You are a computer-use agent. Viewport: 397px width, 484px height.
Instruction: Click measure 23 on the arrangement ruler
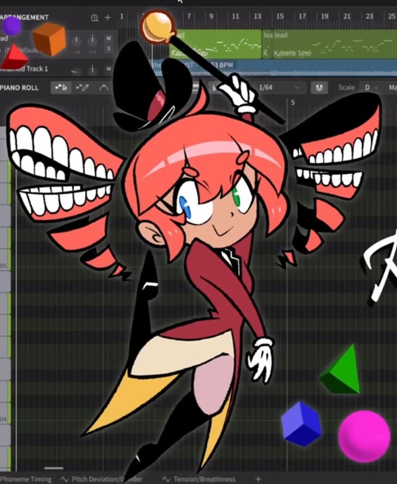pos(369,16)
